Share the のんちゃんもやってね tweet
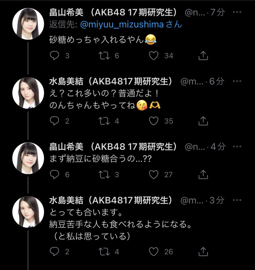 pos(203,121)
